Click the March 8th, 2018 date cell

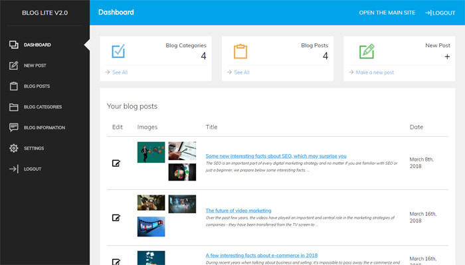421,163
